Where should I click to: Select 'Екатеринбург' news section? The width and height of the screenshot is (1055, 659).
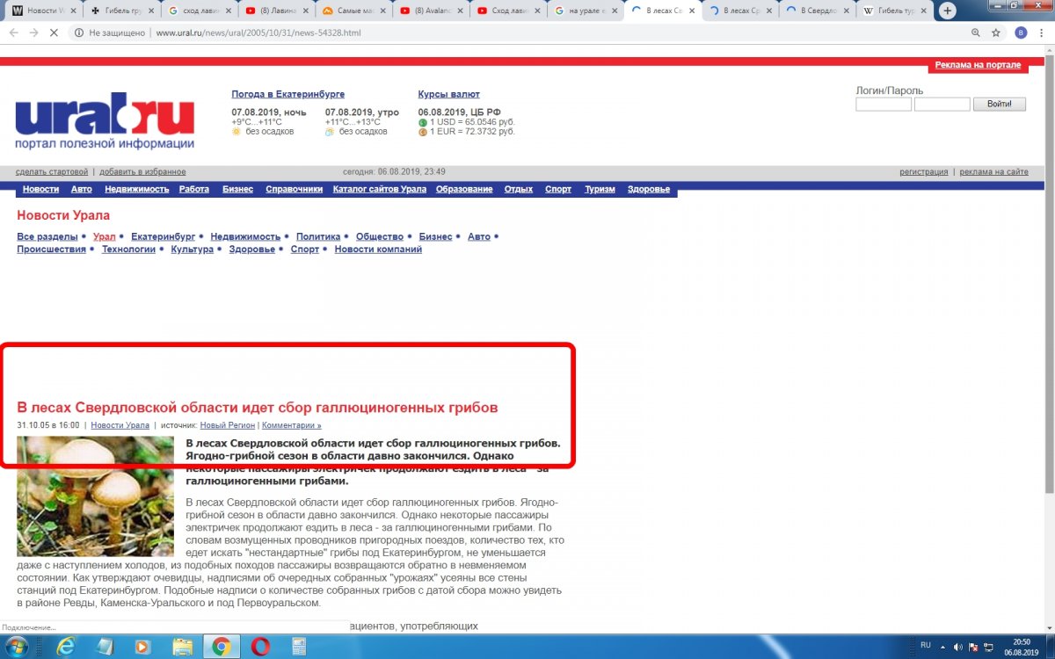(163, 236)
